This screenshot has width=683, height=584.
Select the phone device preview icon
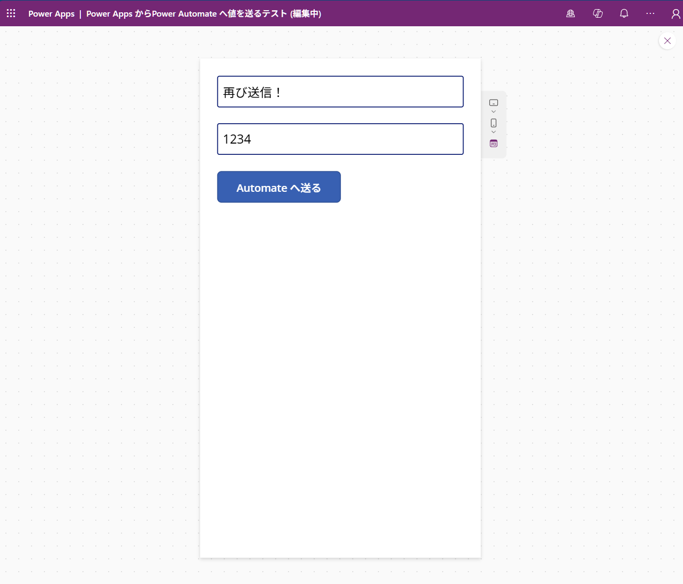tap(494, 123)
